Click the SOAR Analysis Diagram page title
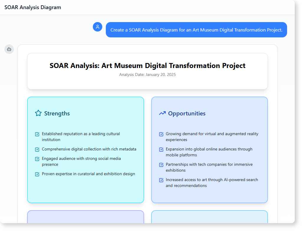The height and width of the screenshot is (232, 303). tap(33, 7)
